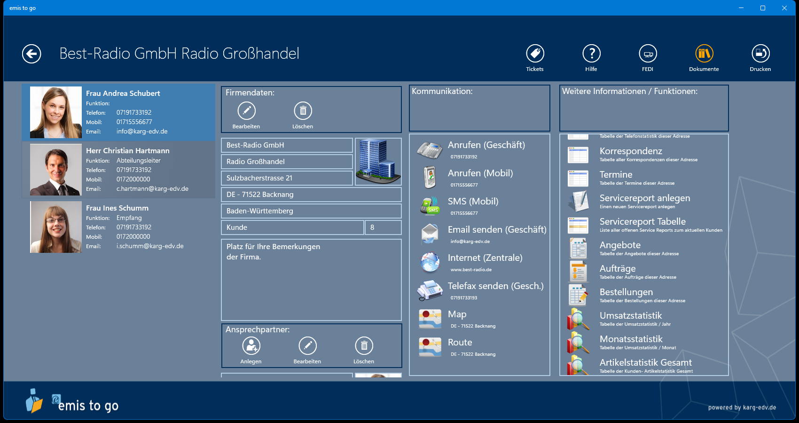799x423 pixels.
Task: Launch the FEDI remote function
Action: (x=648, y=54)
